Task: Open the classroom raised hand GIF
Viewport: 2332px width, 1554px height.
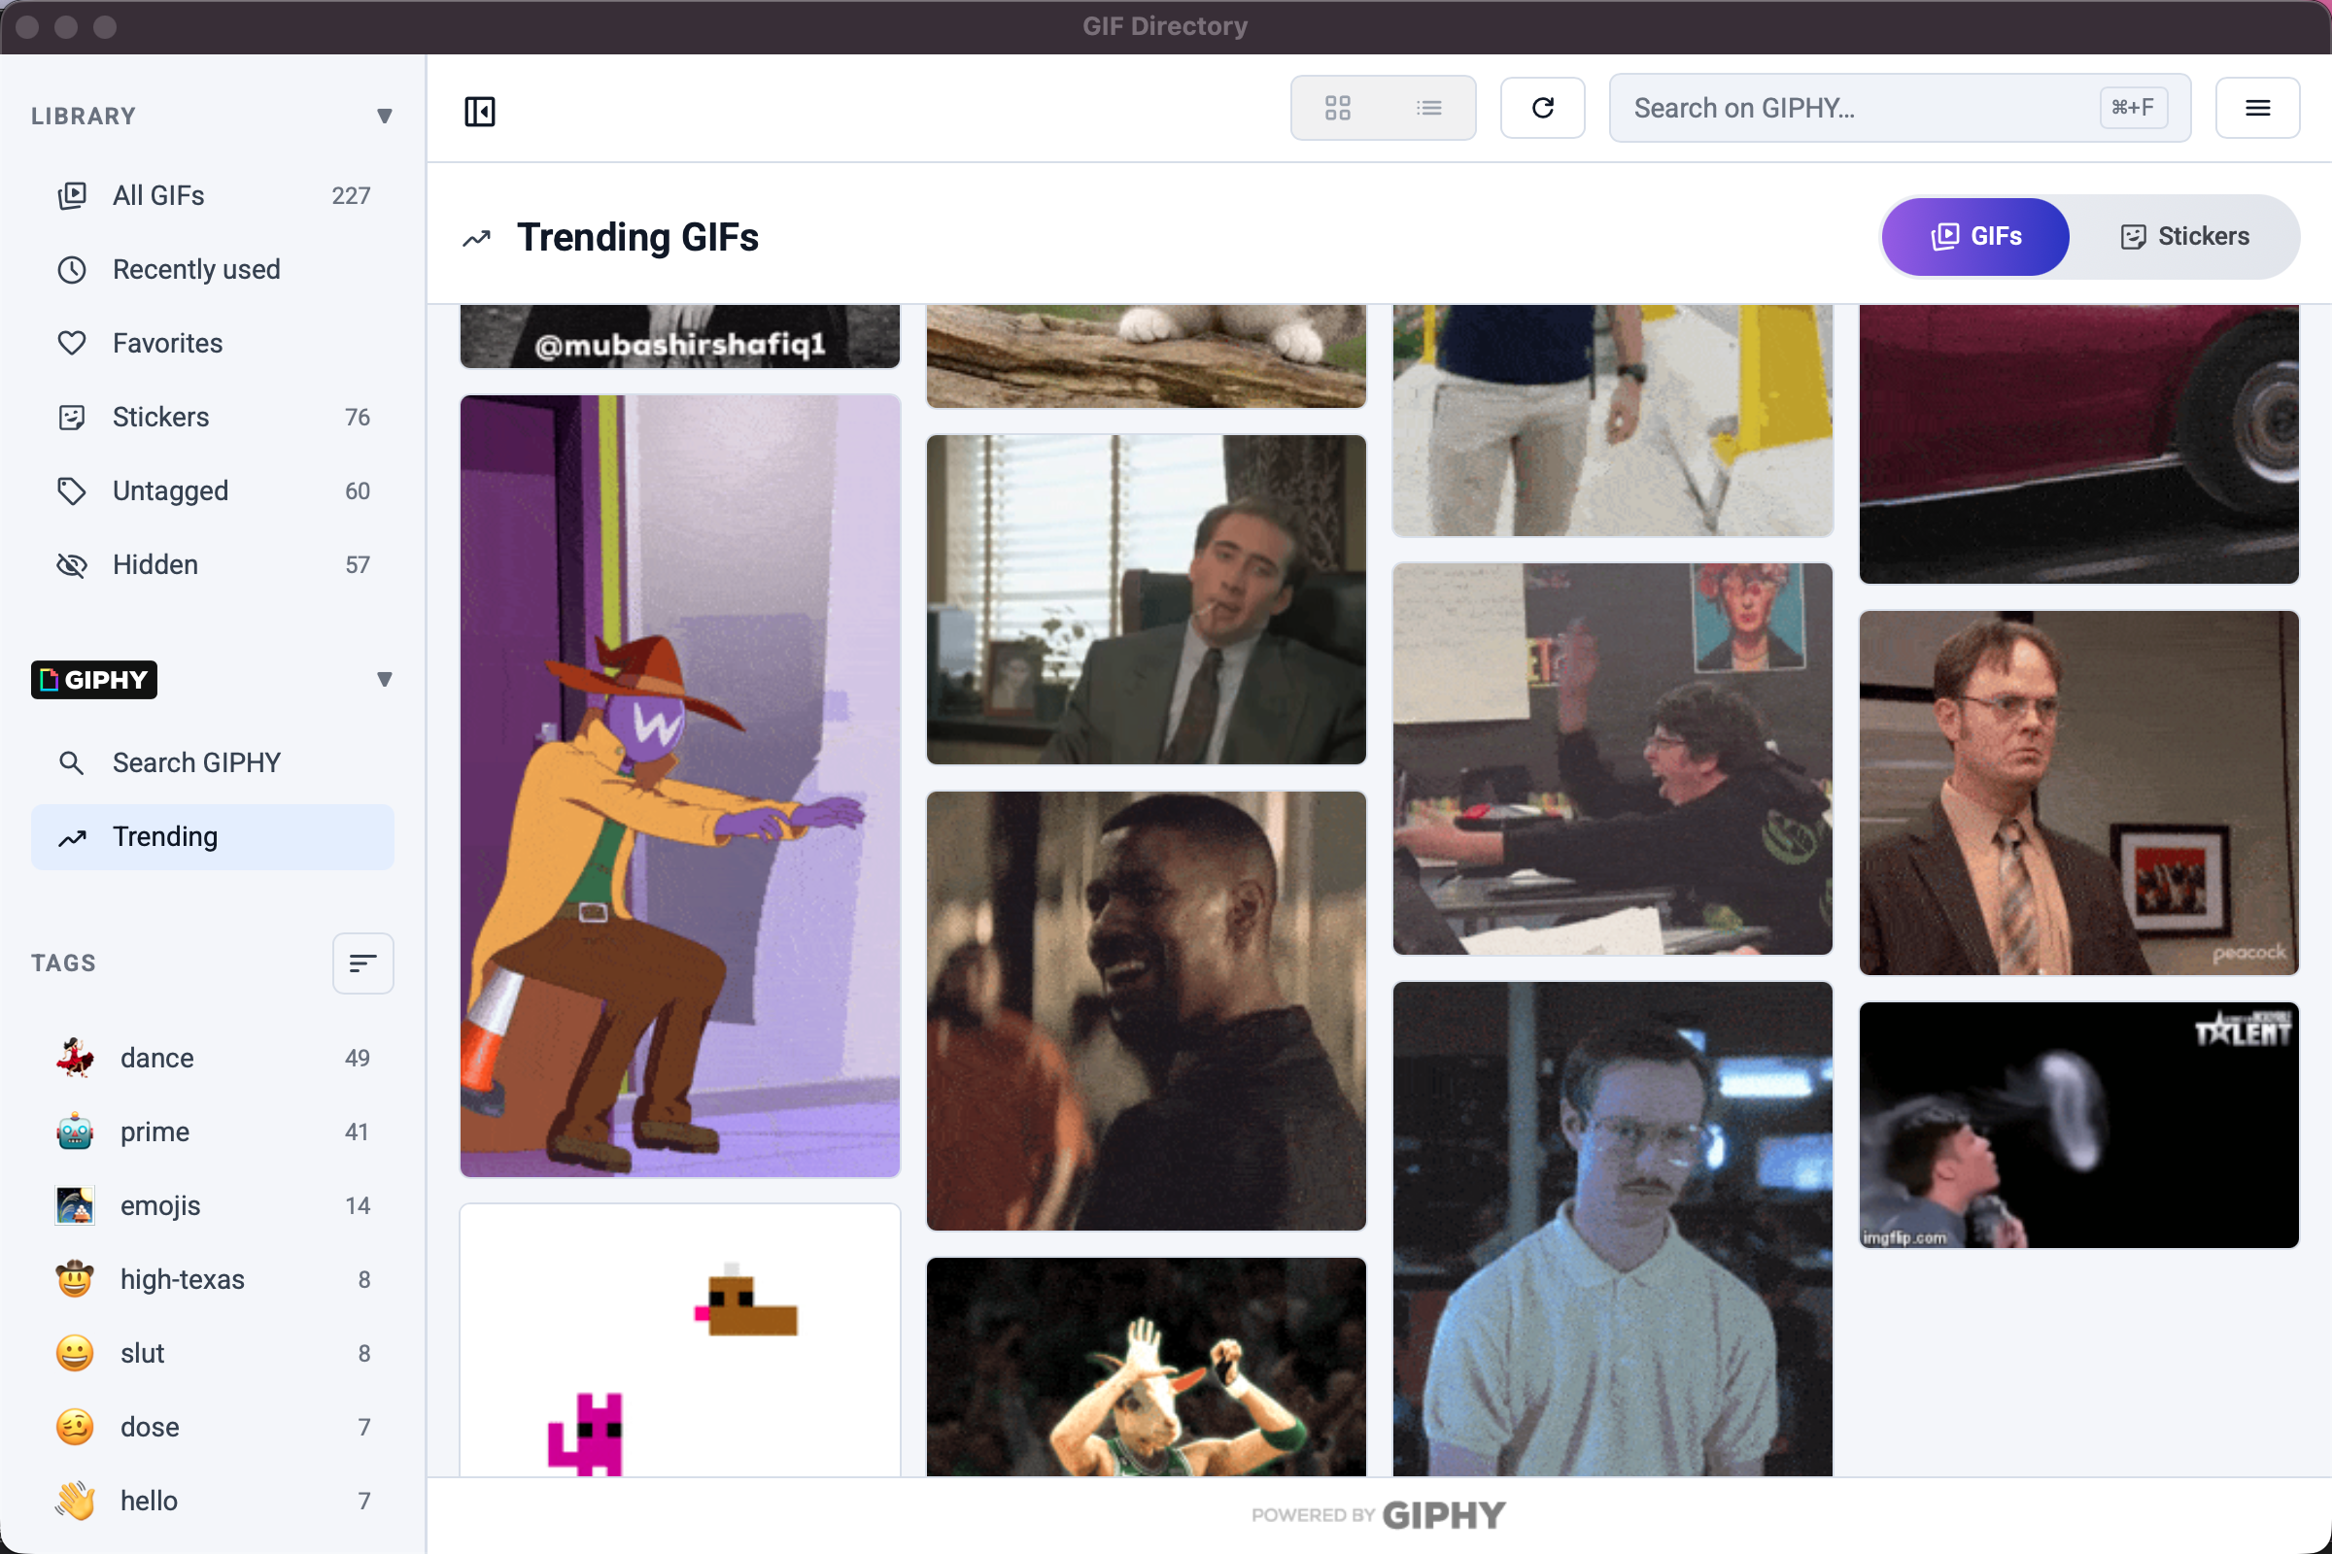Action: (1612, 759)
